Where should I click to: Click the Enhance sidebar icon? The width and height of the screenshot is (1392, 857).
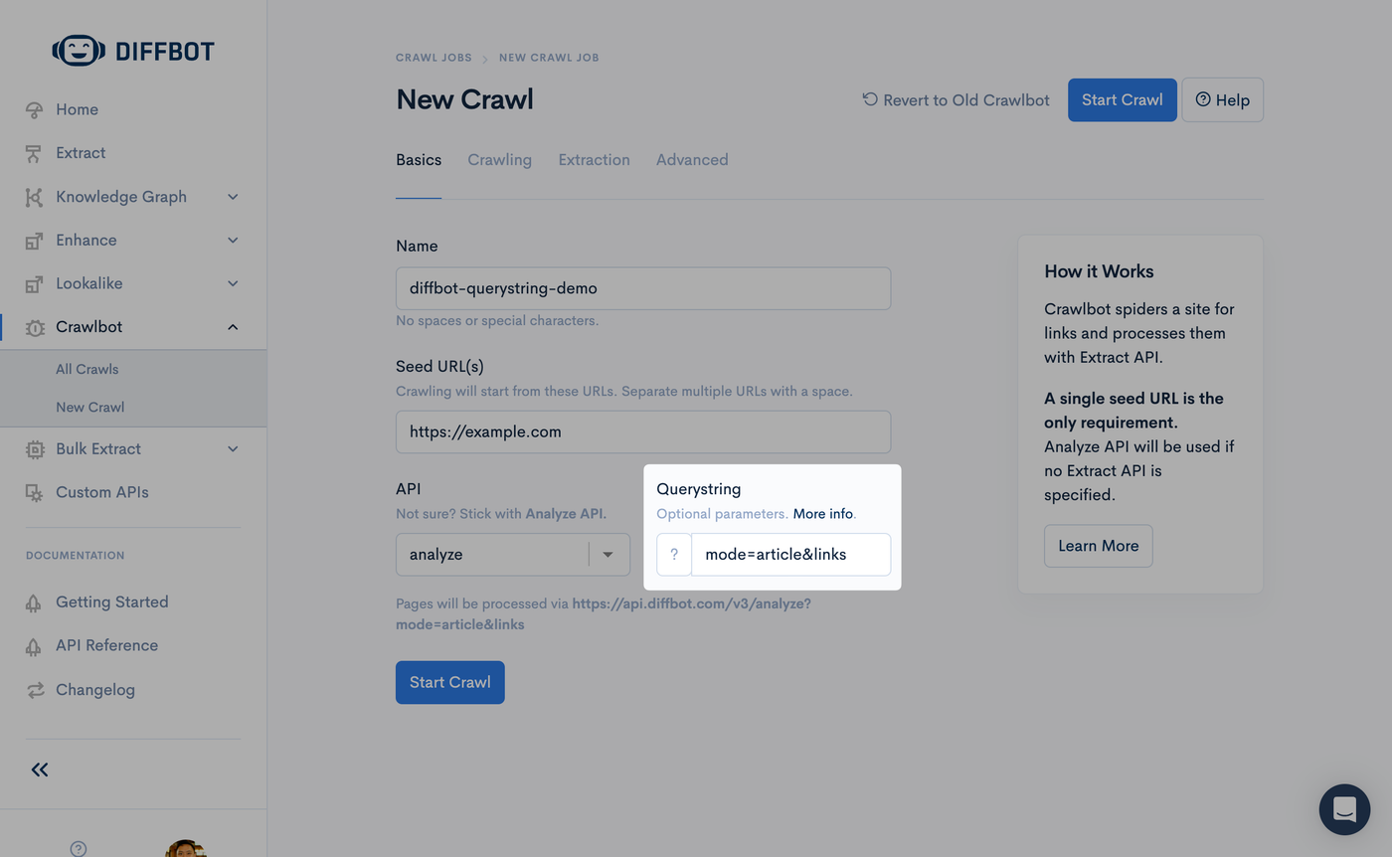[35, 241]
